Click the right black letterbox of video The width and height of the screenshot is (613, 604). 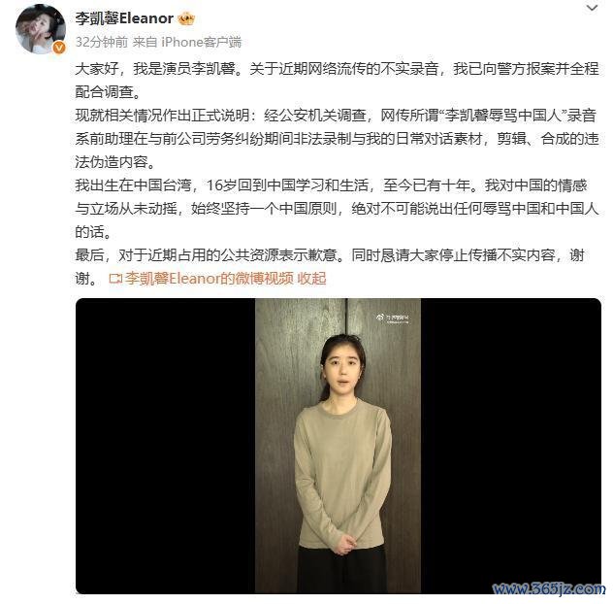coord(511,446)
